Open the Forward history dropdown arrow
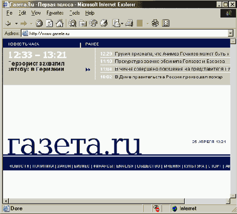Viewport: 237px width, 214px height. pos(31,24)
